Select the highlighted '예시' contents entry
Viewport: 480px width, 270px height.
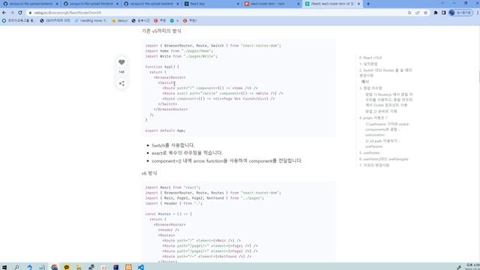tap(365, 82)
